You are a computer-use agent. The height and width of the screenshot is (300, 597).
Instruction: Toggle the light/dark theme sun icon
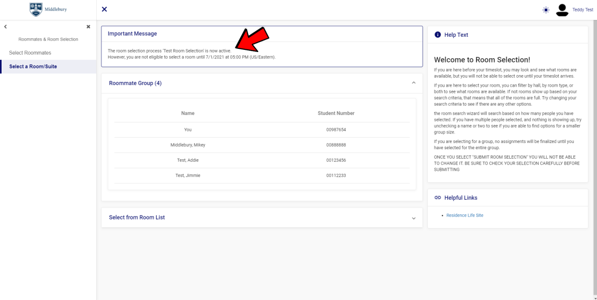547,10
